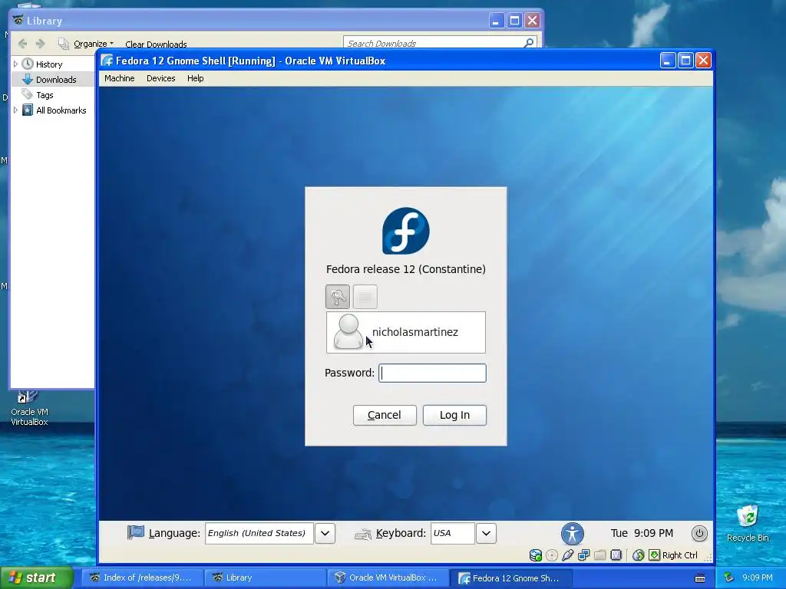Open the Windows Start button
Screen dimensions: 786x589
(36, 577)
